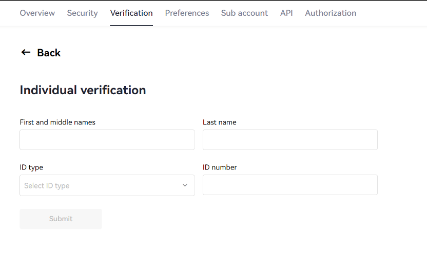Switch to the API tab

(x=286, y=13)
